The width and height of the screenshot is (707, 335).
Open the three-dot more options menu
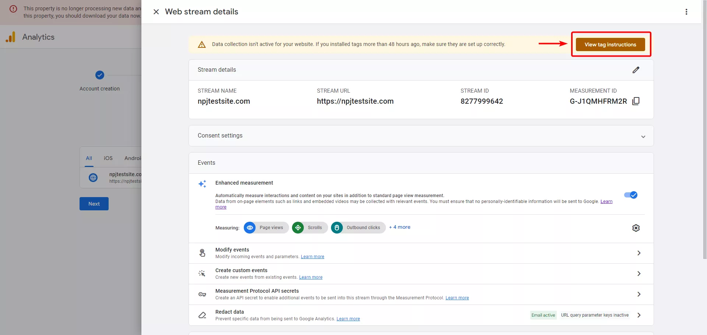click(x=686, y=12)
